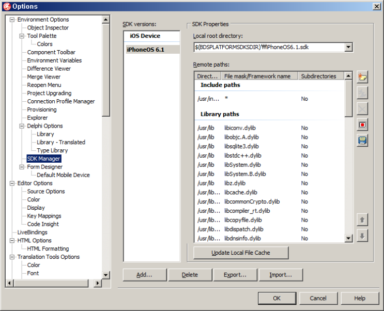
Task: Click the Add new path item icon
Action: (362, 77)
